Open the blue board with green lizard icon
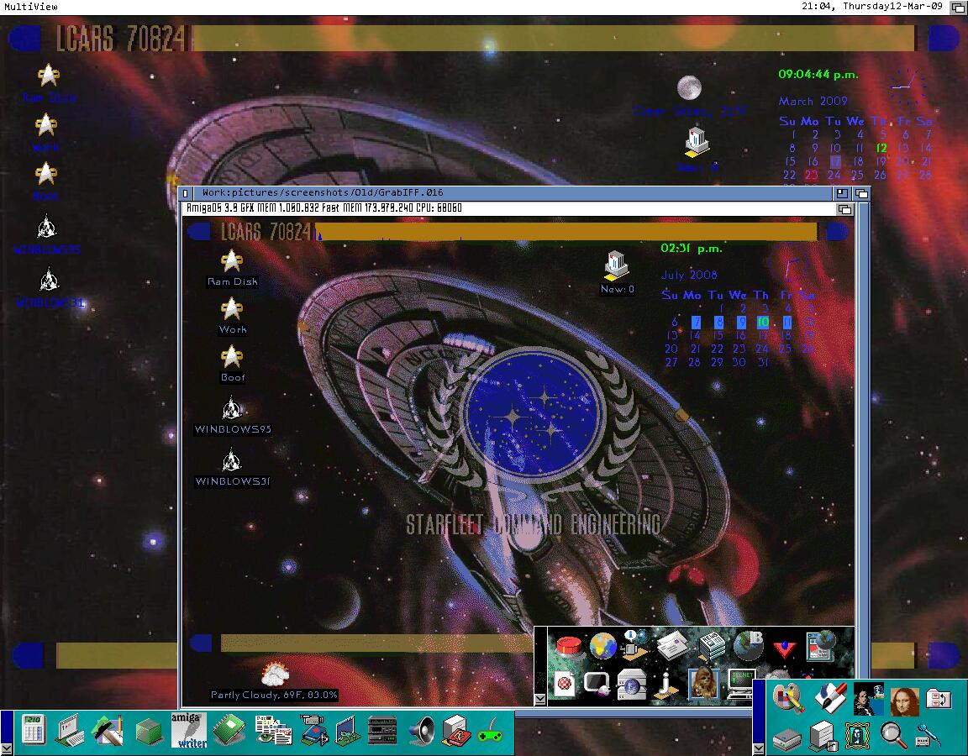Screen dimensions: 968x756 pos(347,731)
